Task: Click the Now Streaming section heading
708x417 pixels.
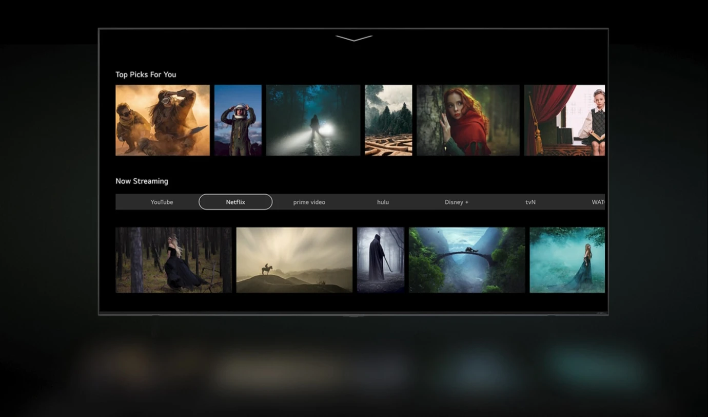Action: pos(142,181)
